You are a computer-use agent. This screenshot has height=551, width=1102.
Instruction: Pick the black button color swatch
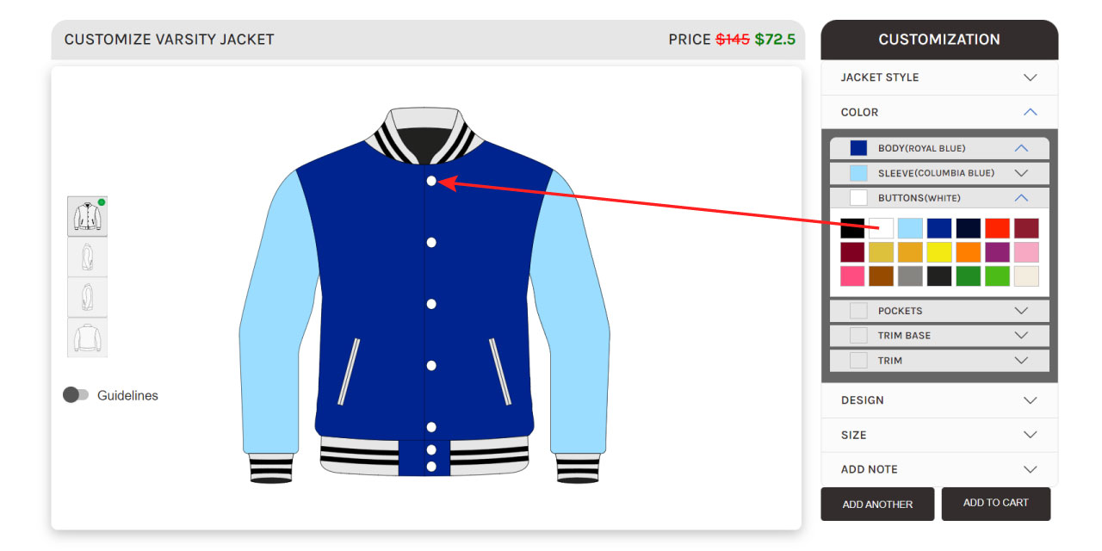pyautogui.click(x=852, y=228)
